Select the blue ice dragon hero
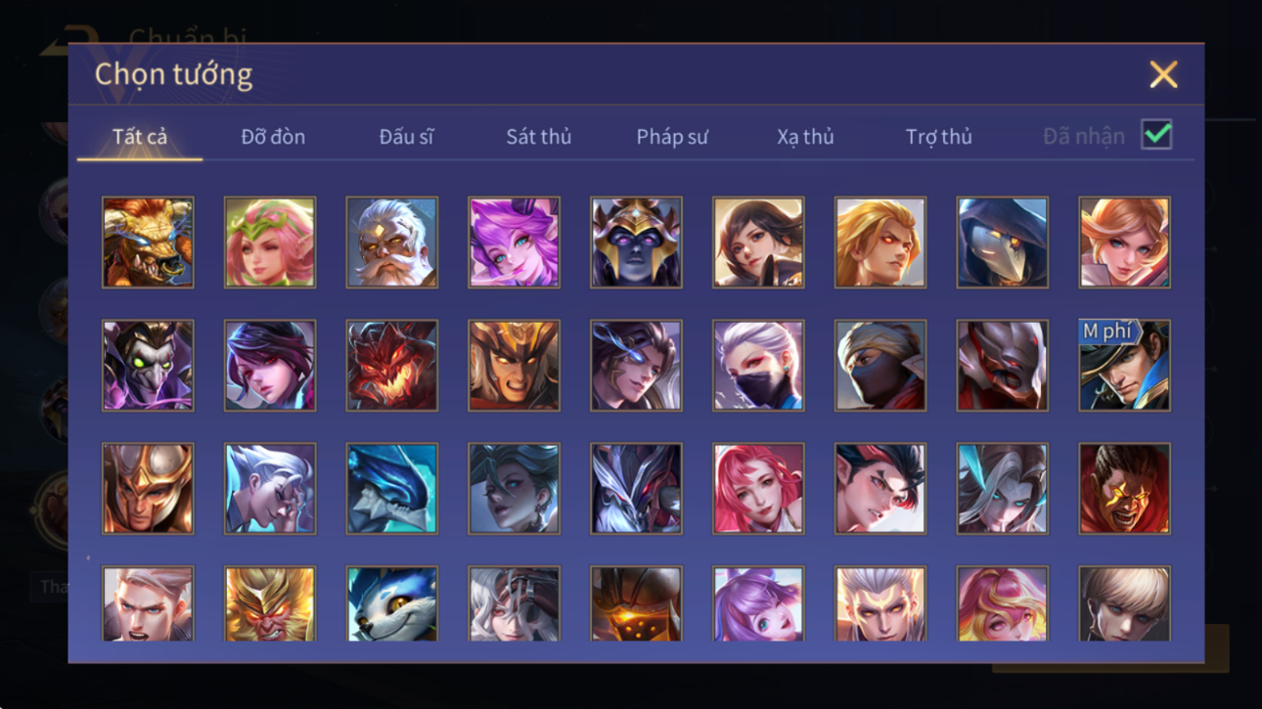Image resolution: width=1262 pixels, height=709 pixels. 391,489
